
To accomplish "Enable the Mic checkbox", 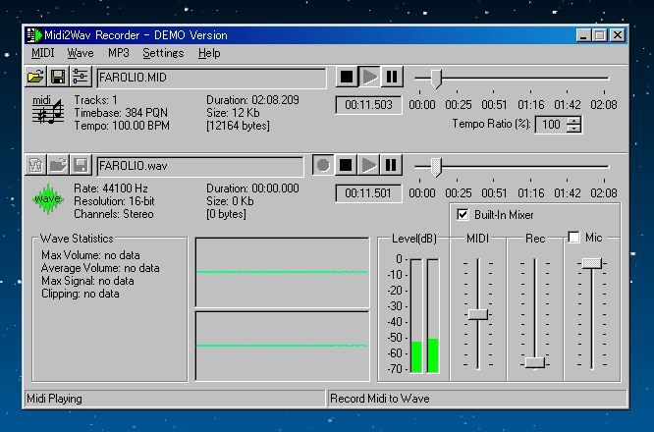I will (x=574, y=238).
